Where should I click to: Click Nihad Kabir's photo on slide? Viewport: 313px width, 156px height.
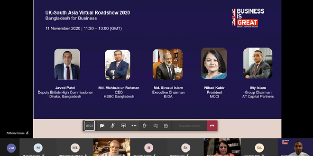tap(214, 63)
